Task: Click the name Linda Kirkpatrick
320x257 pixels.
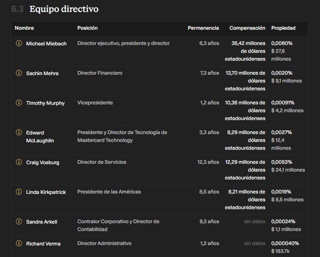Action: click(46, 192)
